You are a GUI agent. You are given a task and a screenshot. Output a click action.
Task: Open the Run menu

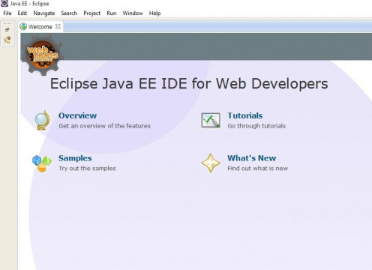(112, 13)
